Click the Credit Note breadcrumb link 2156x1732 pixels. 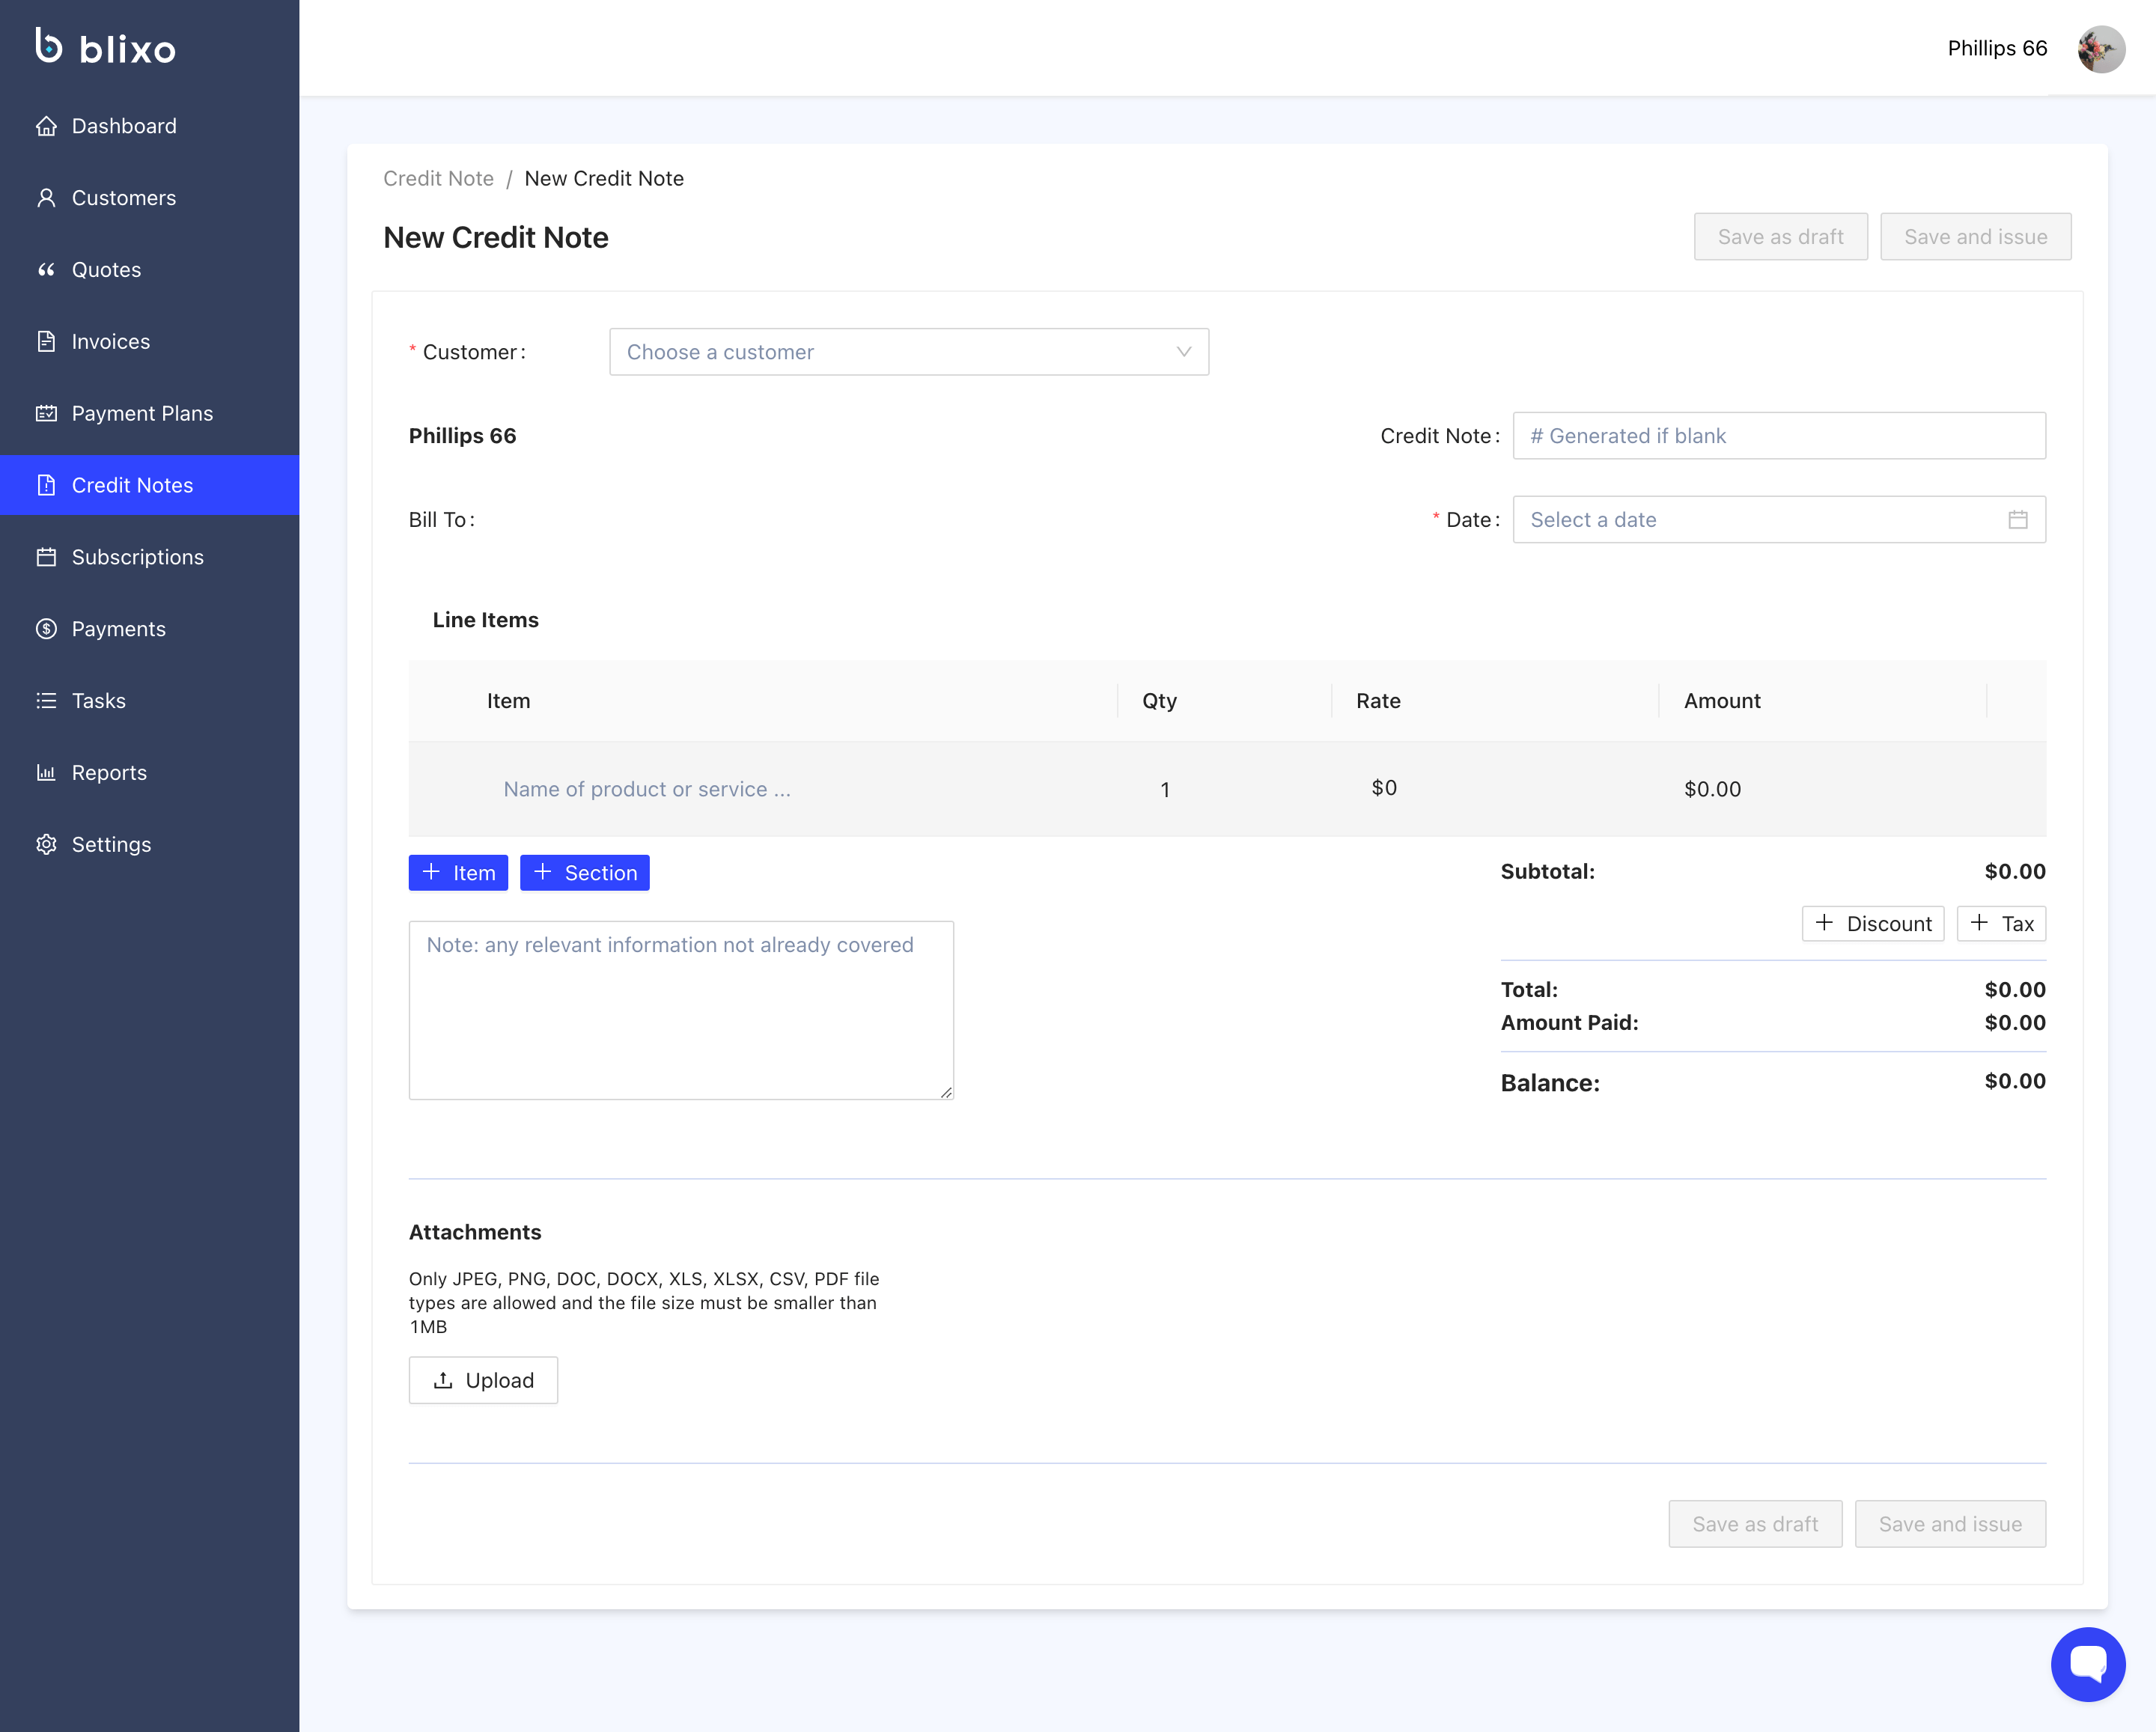click(438, 179)
